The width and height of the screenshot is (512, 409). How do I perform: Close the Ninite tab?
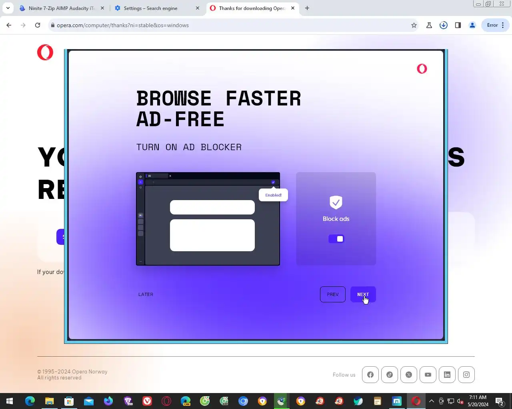click(102, 8)
